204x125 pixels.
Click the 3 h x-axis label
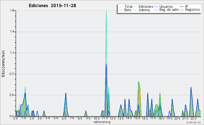(39, 119)
